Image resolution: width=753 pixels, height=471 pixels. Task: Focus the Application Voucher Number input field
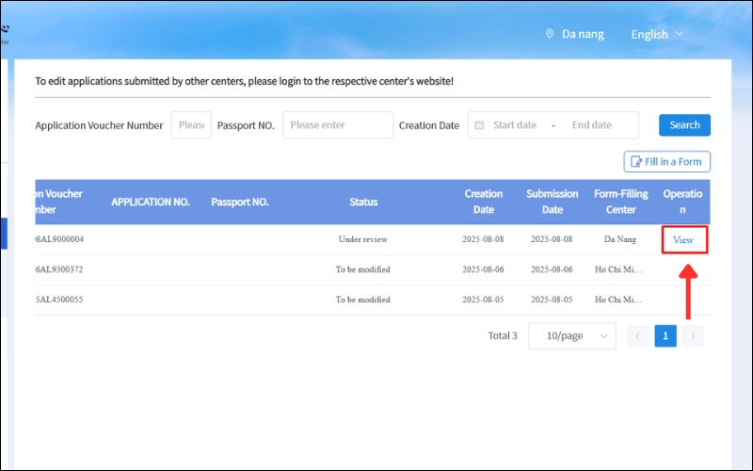pos(191,125)
